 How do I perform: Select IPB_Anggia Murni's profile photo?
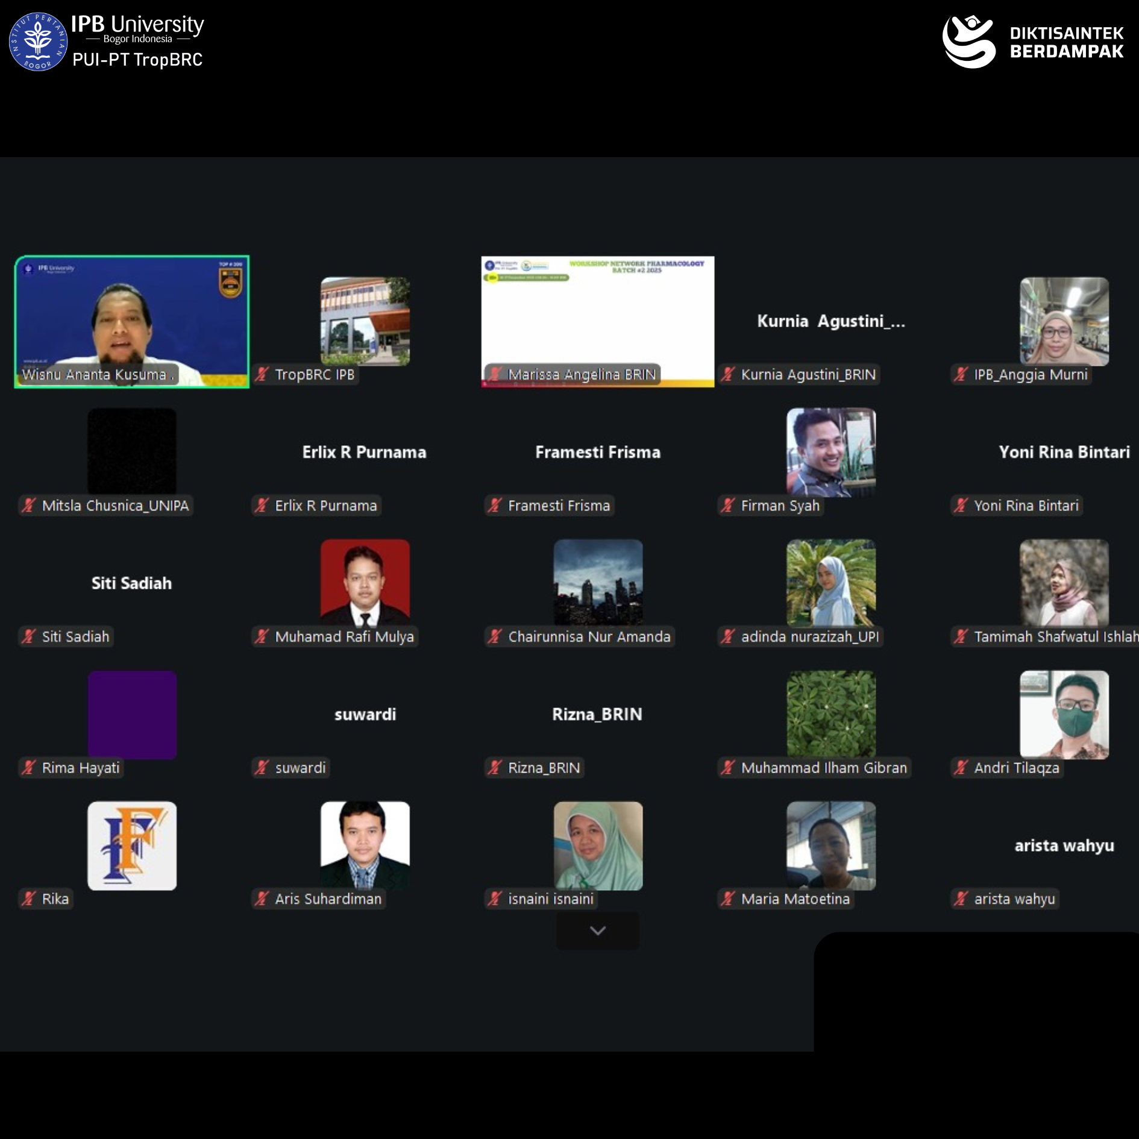point(1064,321)
